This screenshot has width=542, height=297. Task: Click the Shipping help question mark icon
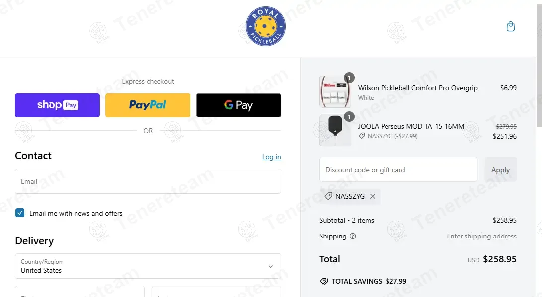tap(353, 237)
